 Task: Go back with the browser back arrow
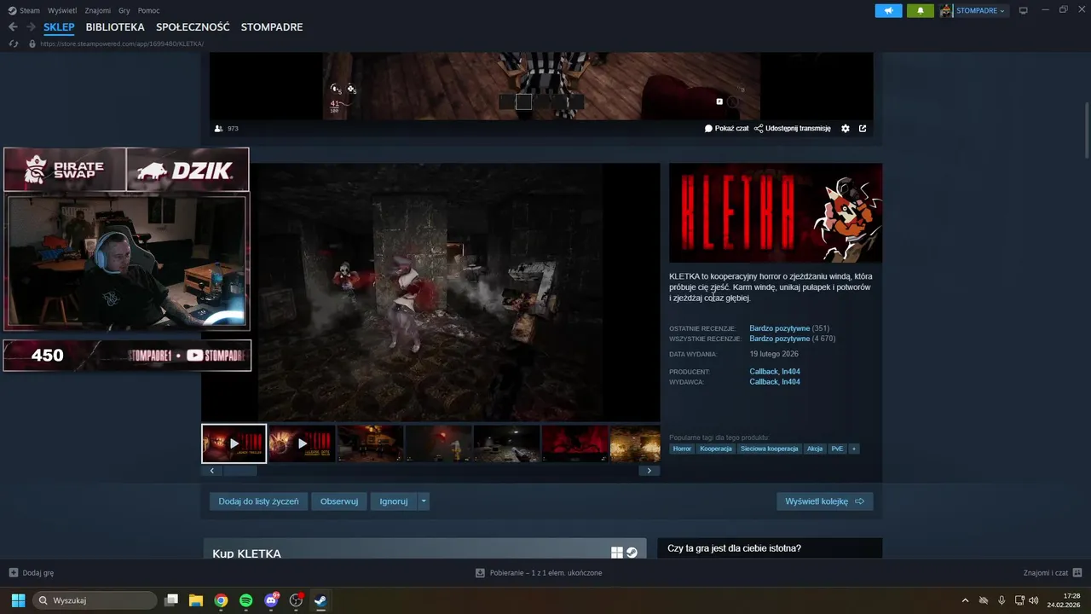click(13, 27)
